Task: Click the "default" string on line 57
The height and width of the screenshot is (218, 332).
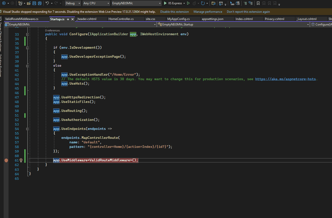Action: 91,142
